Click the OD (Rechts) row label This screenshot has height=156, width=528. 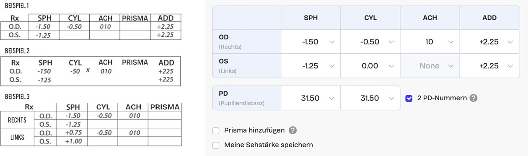[247, 42]
